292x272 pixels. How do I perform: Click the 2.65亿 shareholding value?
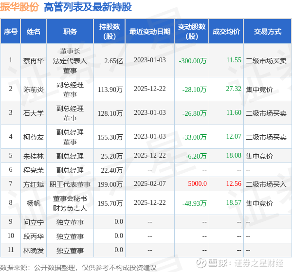point(113,61)
